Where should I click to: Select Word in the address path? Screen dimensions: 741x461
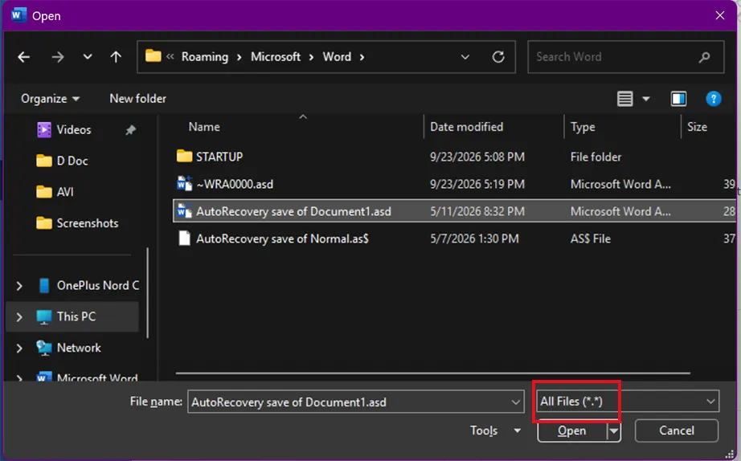pos(337,57)
